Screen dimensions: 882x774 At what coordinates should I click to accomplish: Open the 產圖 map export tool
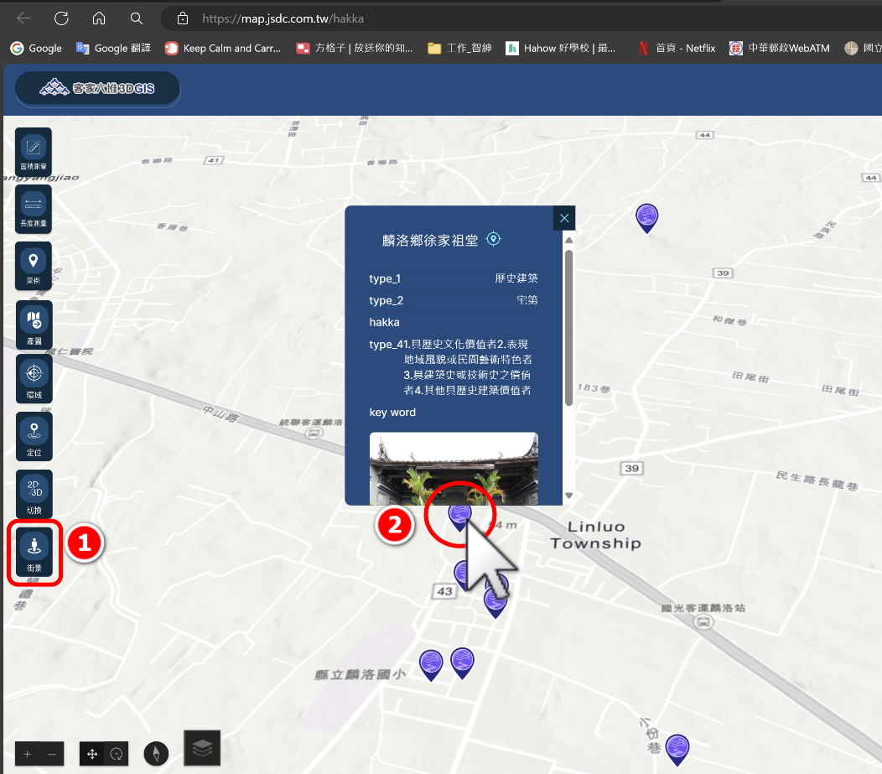click(34, 325)
